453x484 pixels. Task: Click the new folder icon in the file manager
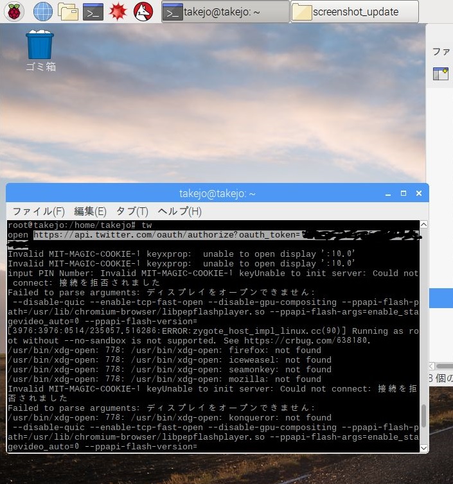pos(440,74)
